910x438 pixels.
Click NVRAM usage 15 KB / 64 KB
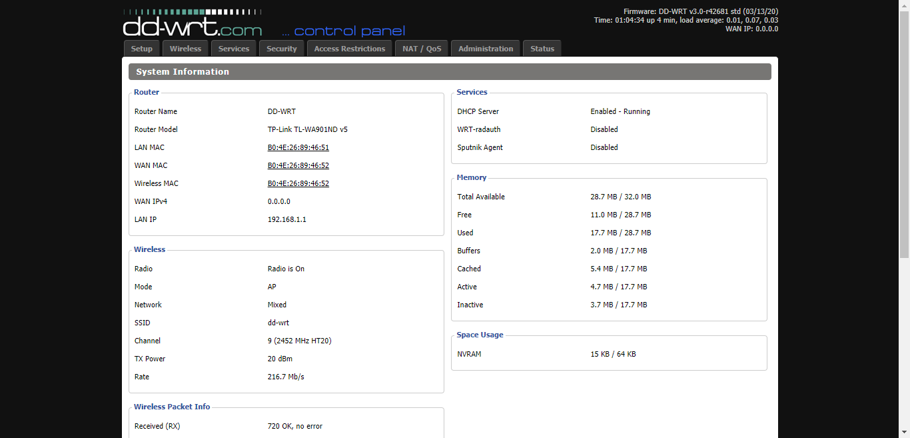coord(613,354)
